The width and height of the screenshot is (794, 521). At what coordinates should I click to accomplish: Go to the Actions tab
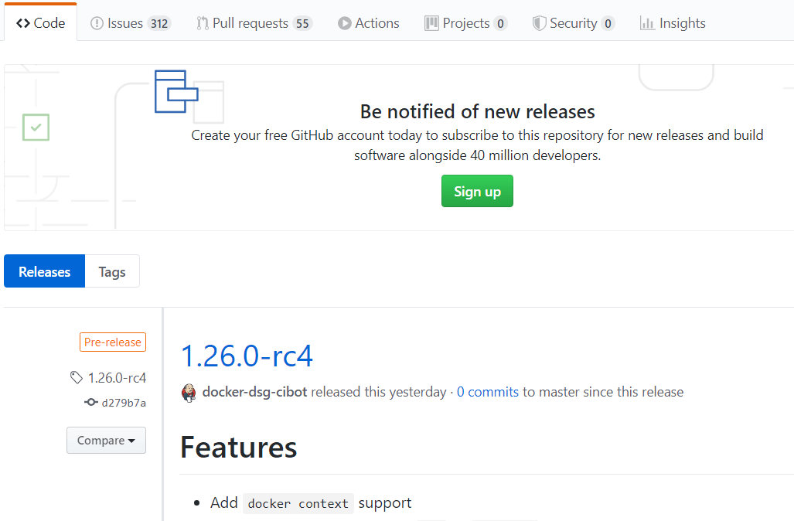pyautogui.click(x=369, y=23)
